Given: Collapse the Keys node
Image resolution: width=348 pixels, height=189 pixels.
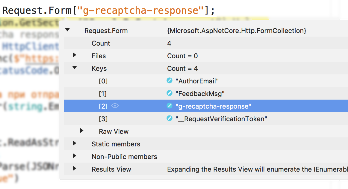Looking at the screenshot, I should [75, 67].
